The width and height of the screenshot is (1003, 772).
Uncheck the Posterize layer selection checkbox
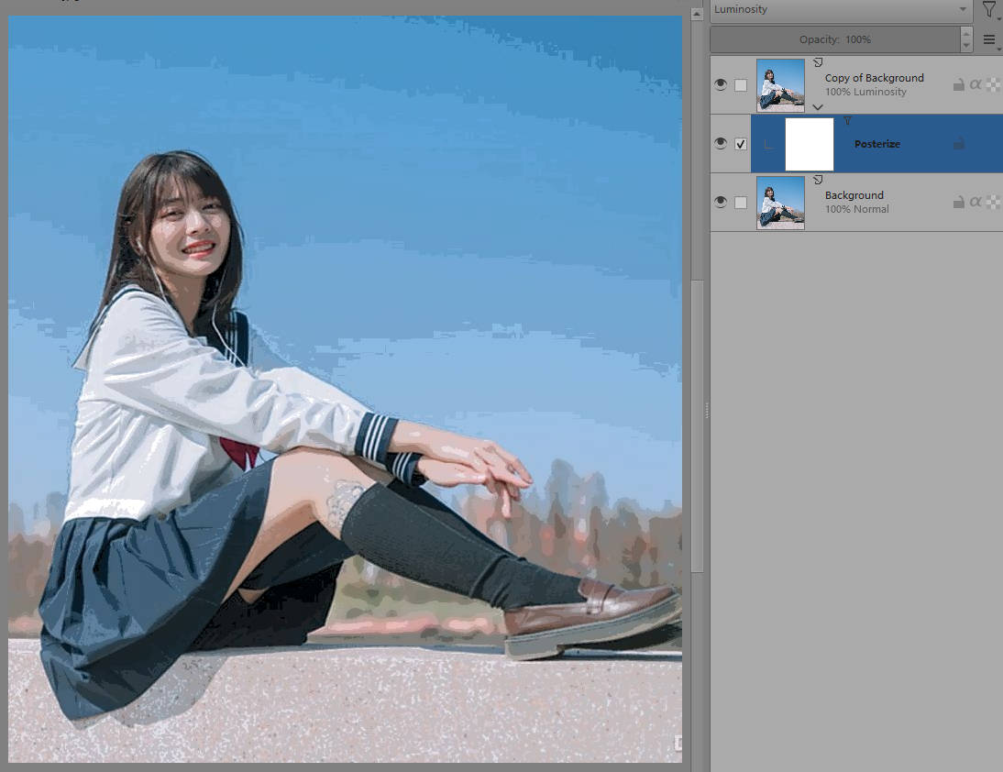click(741, 144)
